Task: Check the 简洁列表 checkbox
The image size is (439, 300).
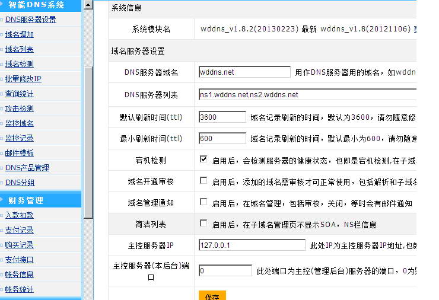Action: click(x=203, y=224)
